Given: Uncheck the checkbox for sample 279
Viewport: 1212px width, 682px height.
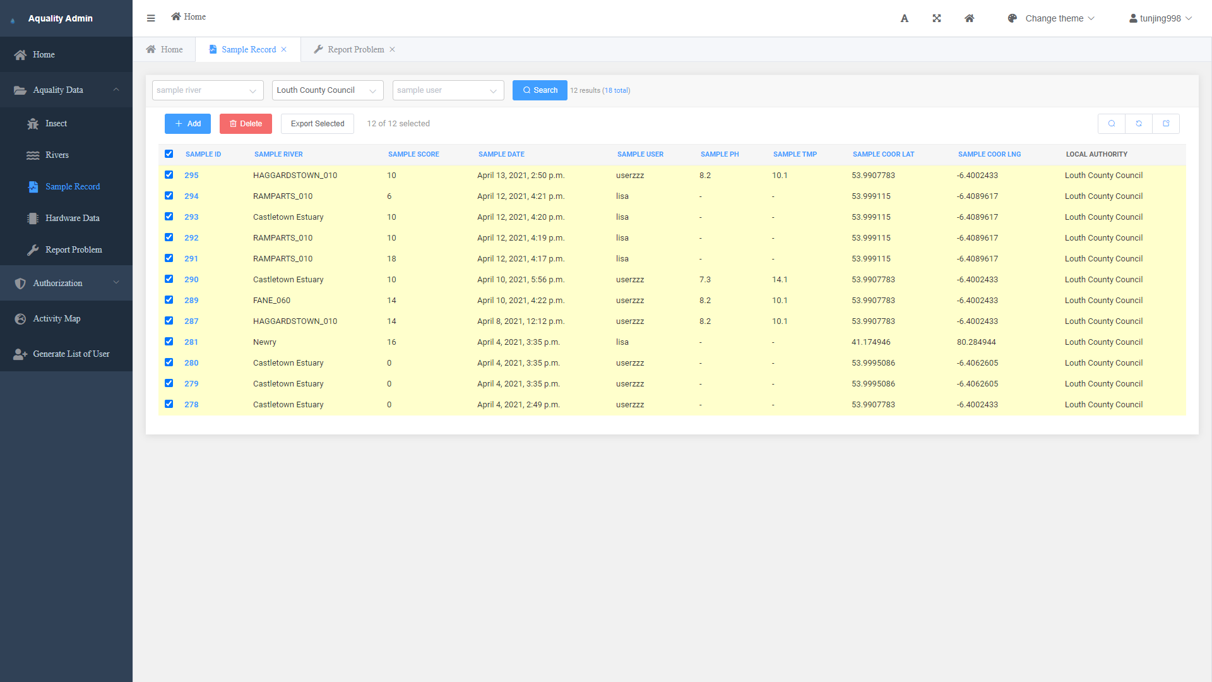Looking at the screenshot, I should pyautogui.click(x=169, y=383).
